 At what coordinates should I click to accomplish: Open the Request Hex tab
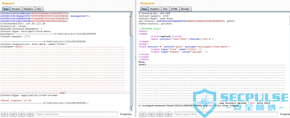click(x=39, y=9)
